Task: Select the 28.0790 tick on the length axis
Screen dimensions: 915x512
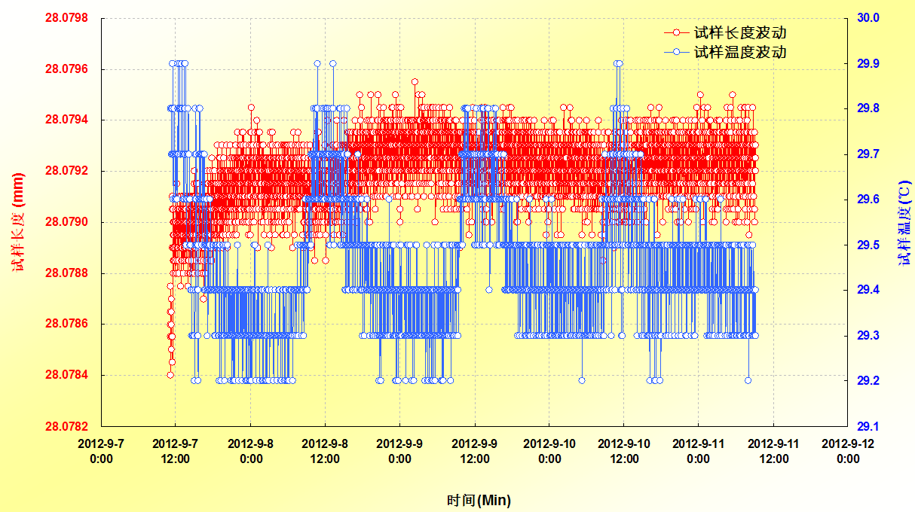Action: 66,222
